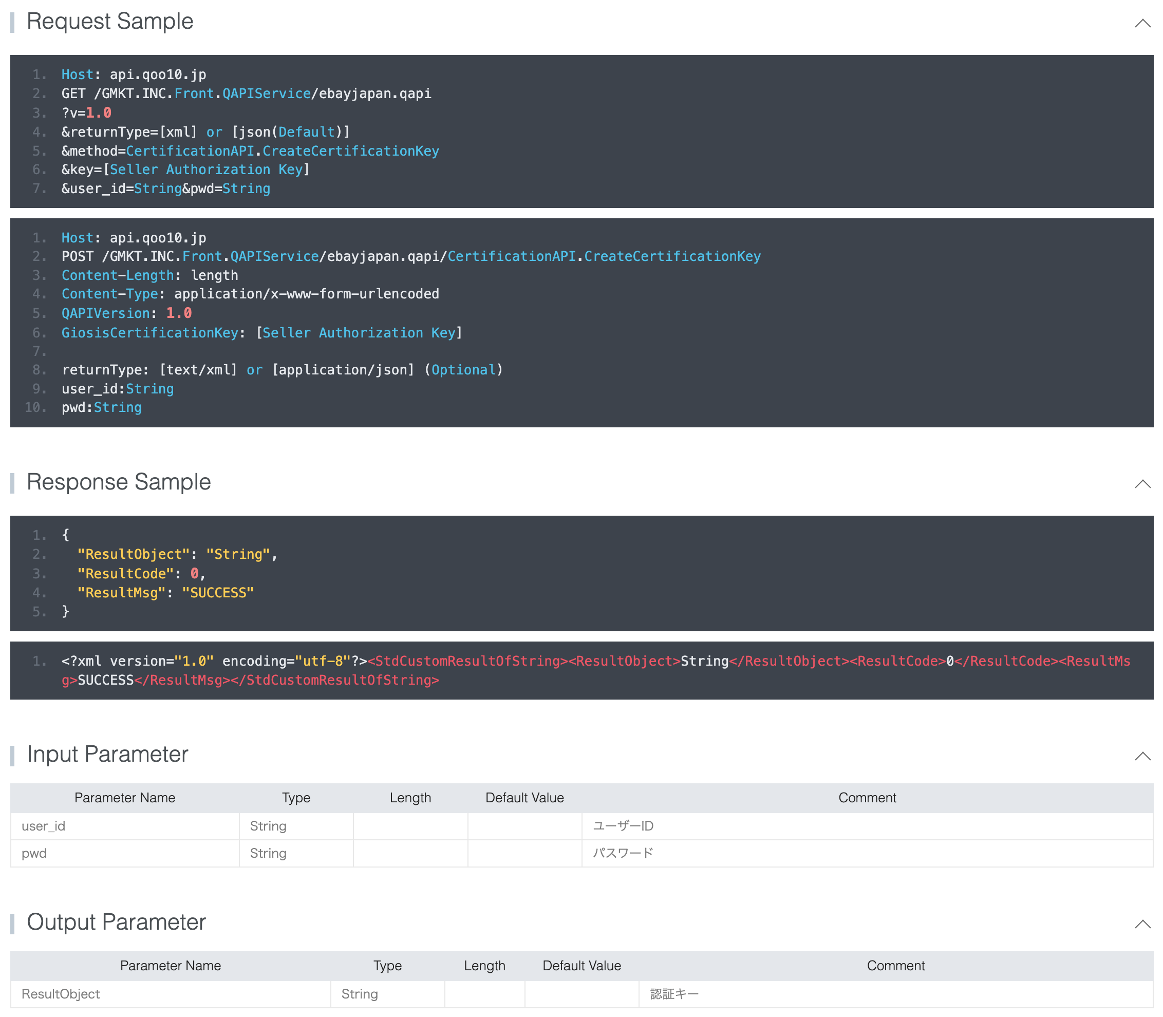Click the Request Sample heading
The image size is (1163, 1017).
(x=109, y=22)
